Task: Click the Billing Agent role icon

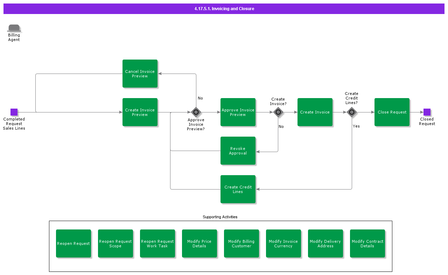Action: (x=14, y=28)
